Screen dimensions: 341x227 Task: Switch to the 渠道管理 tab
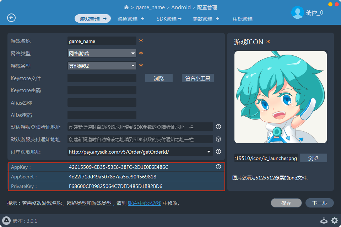coord(129,19)
